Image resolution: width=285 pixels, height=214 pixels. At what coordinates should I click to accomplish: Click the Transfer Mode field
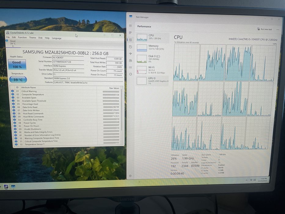click(x=68, y=70)
